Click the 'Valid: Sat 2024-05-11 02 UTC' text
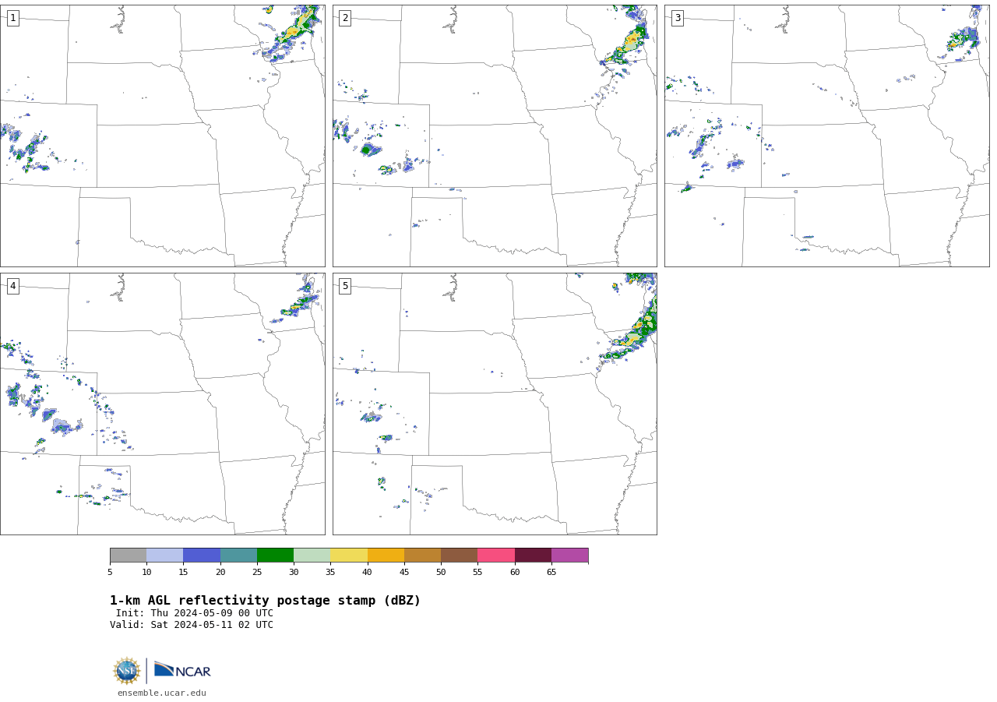Image resolution: width=997 pixels, height=702 pixels. [x=192, y=625]
